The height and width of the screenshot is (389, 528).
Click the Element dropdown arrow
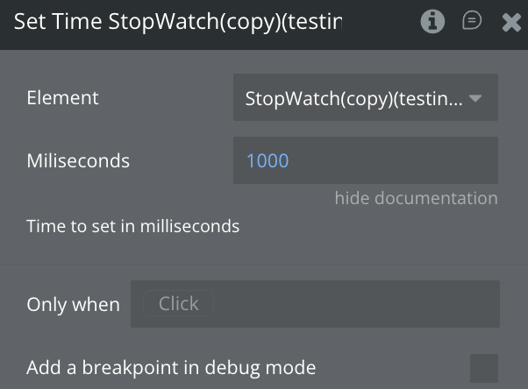[476, 98]
